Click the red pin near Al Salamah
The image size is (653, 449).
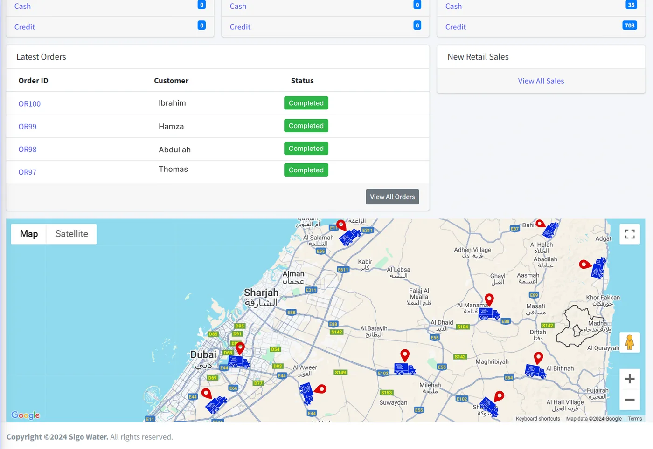tap(341, 225)
